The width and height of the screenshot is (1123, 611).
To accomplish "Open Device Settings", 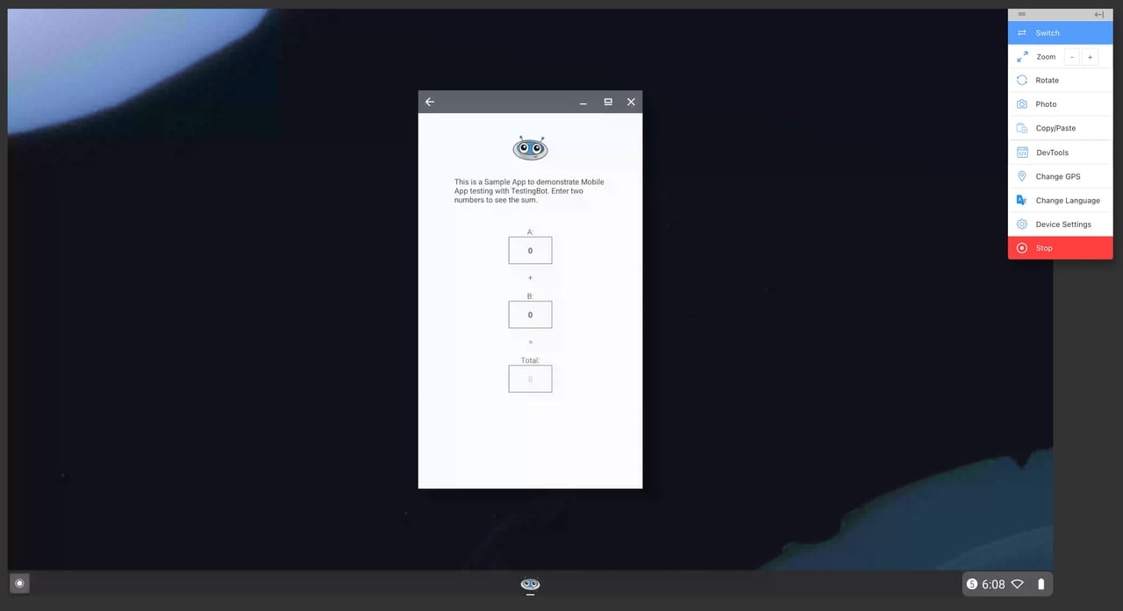I will (1060, 224).
